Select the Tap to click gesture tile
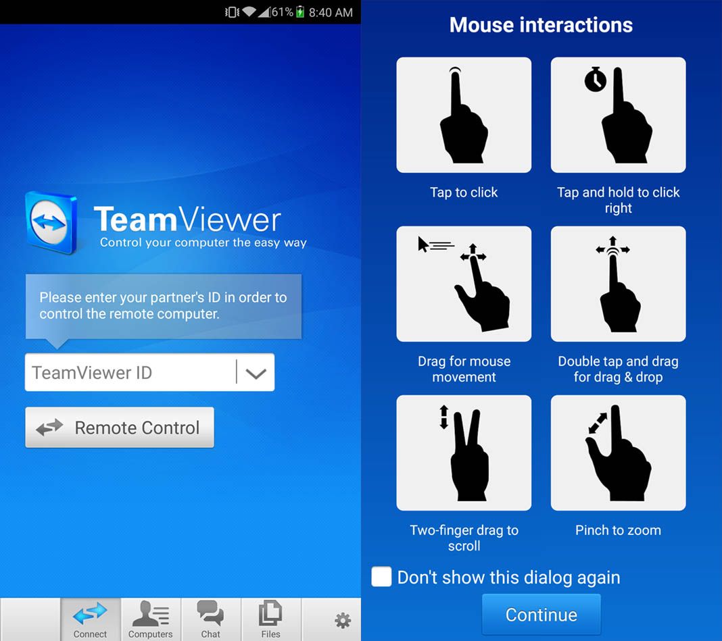The width and height of the screenshot is (722, 641). [464, 115]
